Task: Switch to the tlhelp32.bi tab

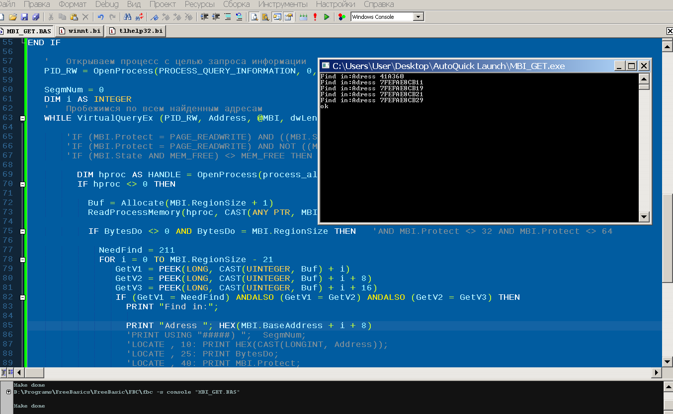Action: (x=136, y=31)
